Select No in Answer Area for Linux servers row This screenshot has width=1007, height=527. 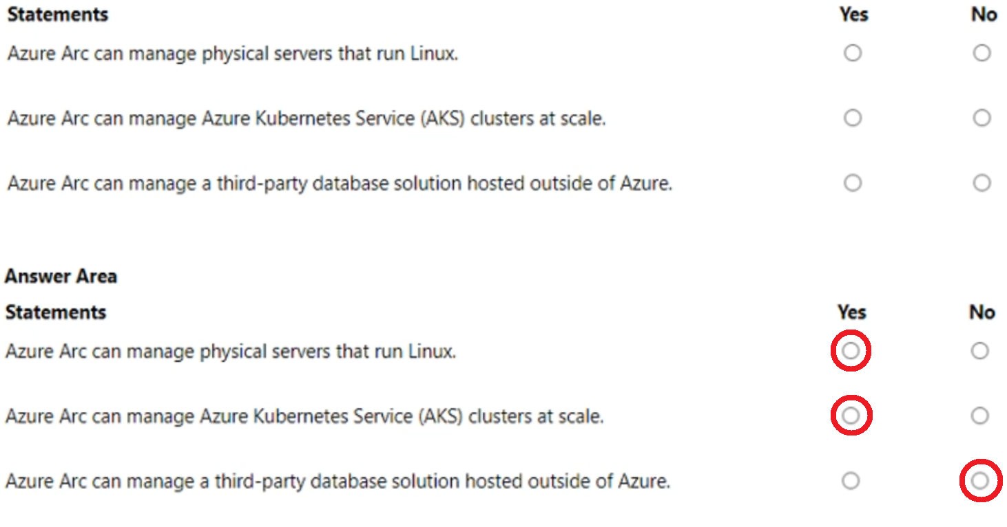point(979,350)
